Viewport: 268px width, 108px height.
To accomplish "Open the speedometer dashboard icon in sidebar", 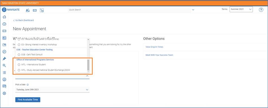I will pos(4,24).
